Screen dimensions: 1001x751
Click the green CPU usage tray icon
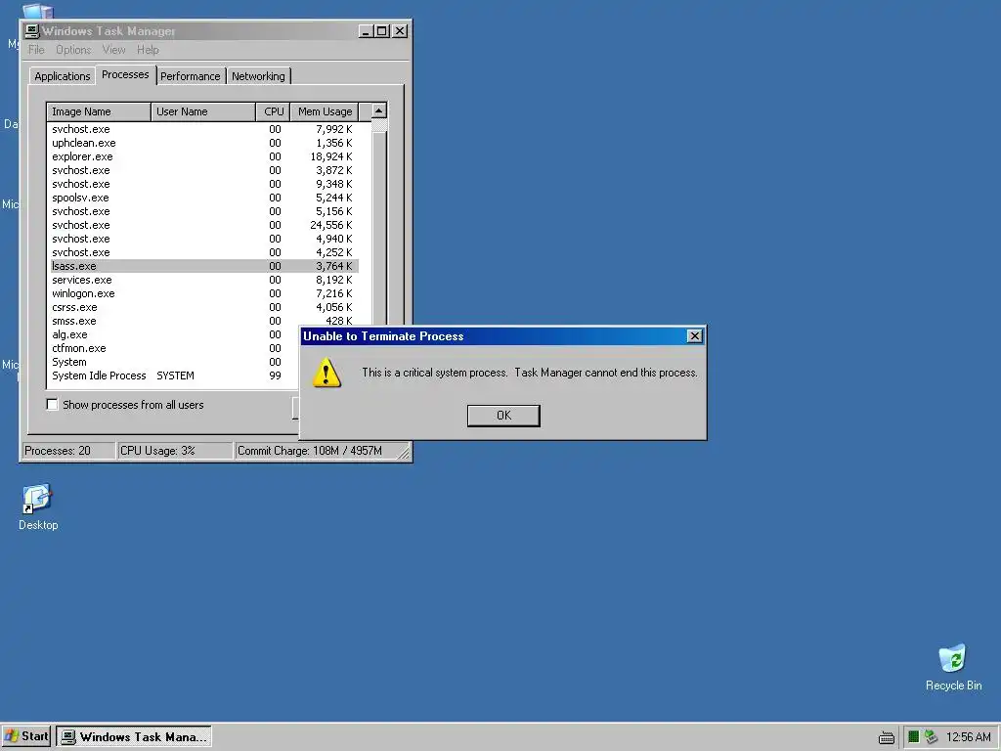click(914, 737)
